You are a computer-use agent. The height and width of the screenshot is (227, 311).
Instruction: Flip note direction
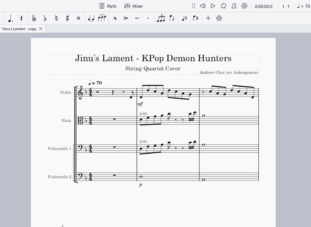pos(172,18)
